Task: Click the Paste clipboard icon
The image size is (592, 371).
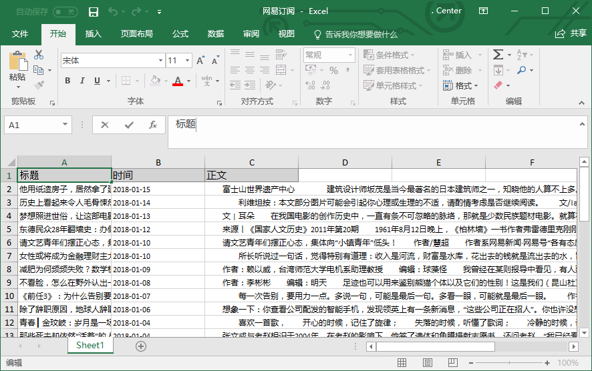Action: click(x=17, y=61)
